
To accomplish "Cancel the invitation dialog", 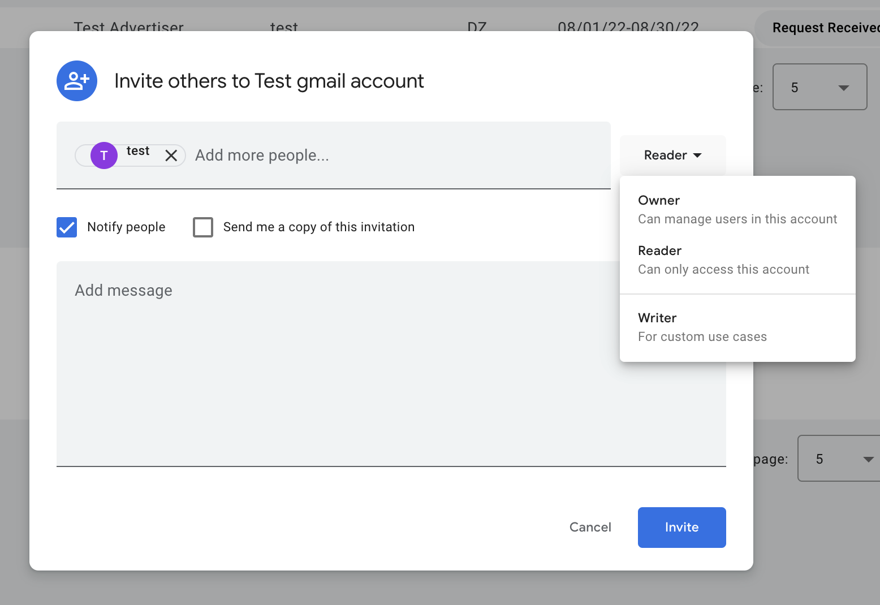I will 590,527.
